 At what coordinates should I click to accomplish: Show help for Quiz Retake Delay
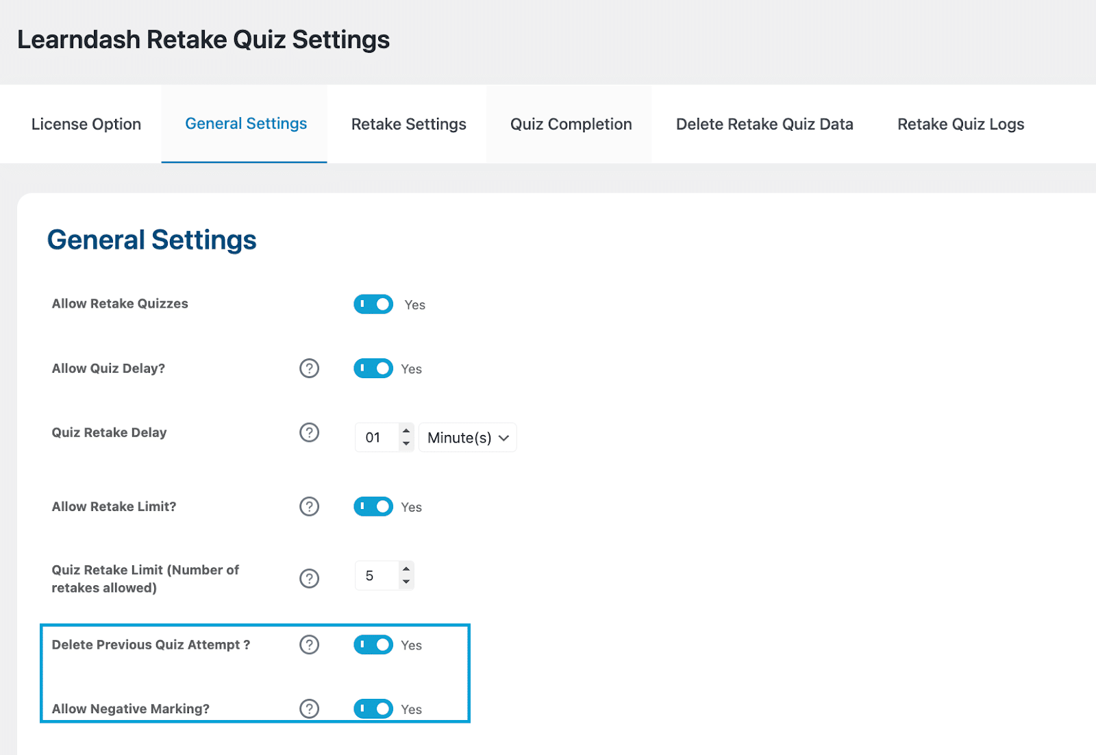(x=310, y=433)
